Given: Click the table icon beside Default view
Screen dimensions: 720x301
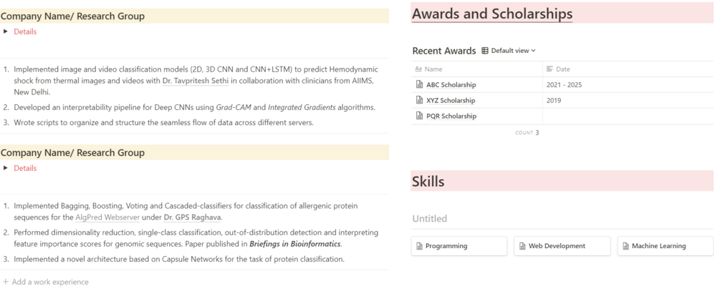Looking at the screenshot, I should click(485, 51).
